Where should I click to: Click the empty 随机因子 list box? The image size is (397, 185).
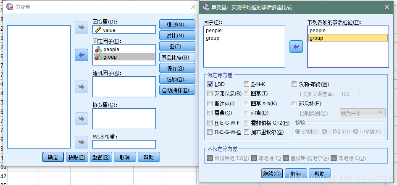124,87
